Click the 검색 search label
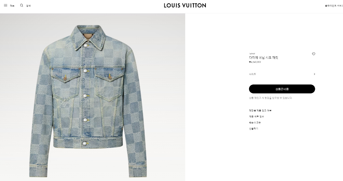The height and width of the screenshot is (181, 343). pos(28,6)
